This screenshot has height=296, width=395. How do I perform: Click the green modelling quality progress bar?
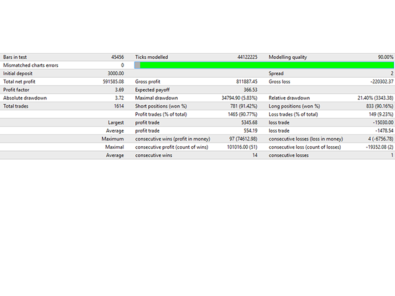(x=264, y=65)
